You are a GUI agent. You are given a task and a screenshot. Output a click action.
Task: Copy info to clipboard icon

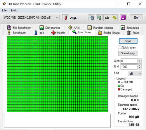[x=92, y=18]
